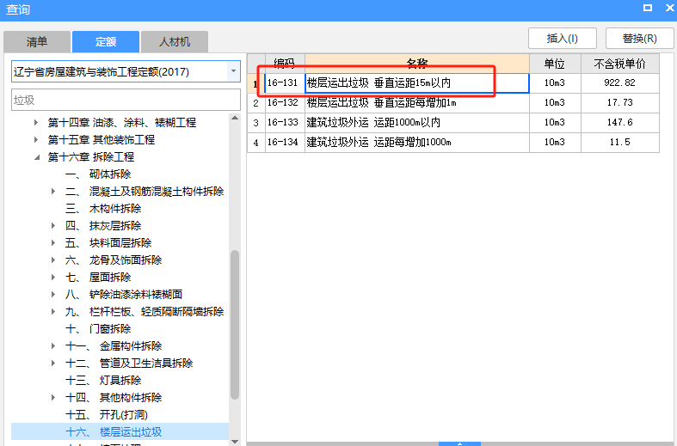Image resolution: width=677 pixels, height=446 pixels.
Task: Click the bottom panel collapse arrow handle
Action: point(459,443)
